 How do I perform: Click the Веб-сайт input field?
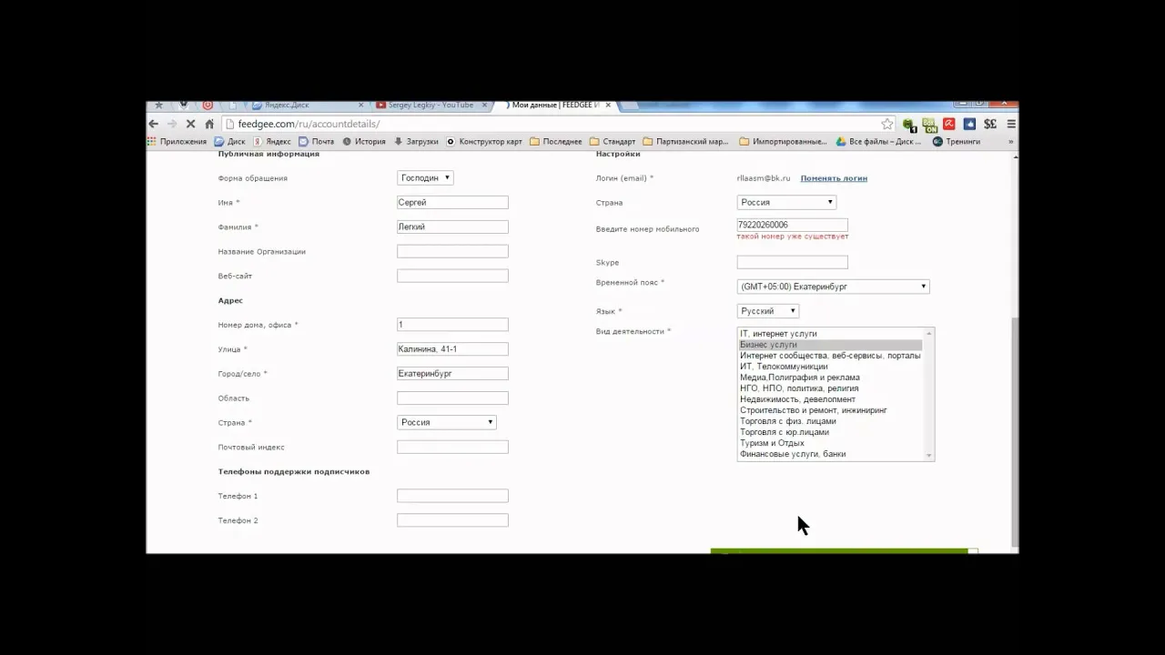pyautogui.click(x=452, y=276)
